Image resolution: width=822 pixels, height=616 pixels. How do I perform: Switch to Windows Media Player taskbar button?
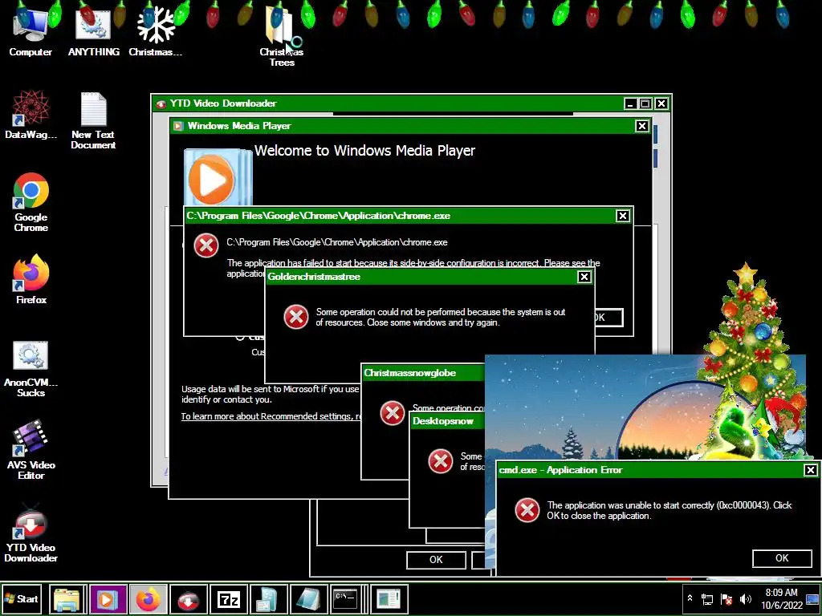[108, 599]
